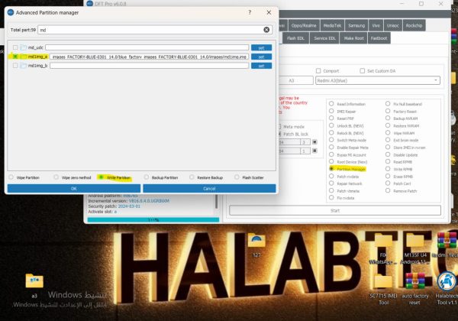Switch to the Rockchip tab
458x321 pixels.
(x=414, y=25)
